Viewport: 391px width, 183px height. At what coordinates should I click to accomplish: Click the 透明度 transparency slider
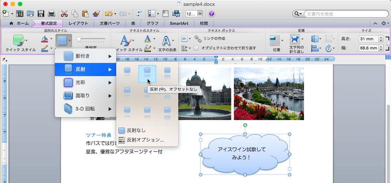pyautogui.click(x=91, y=38)
